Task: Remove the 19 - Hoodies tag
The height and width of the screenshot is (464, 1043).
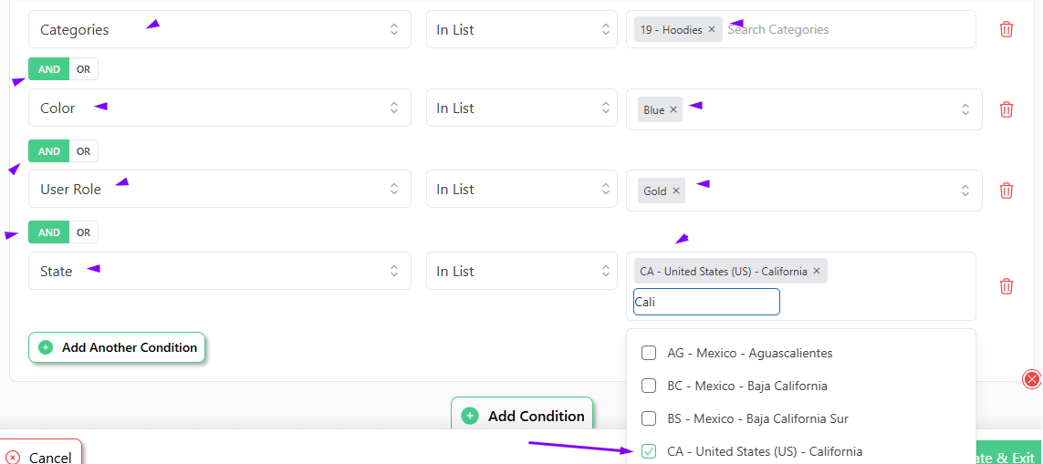Action: point(712,30)
